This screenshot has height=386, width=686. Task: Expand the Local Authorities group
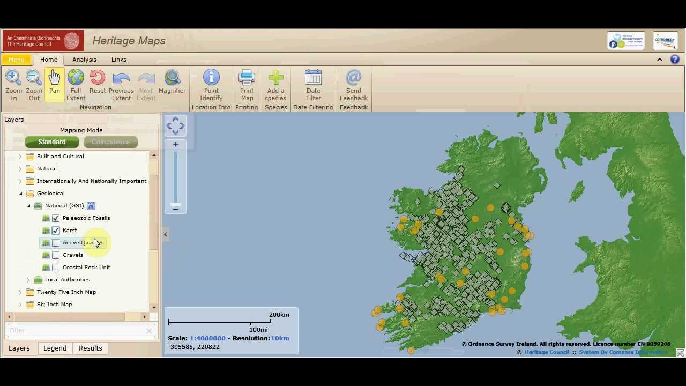pos(28,280)
